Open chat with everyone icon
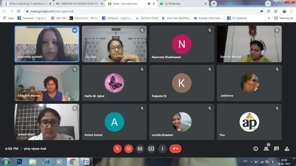Image resolution: width=296 pixels, height=166 pixels. pyautogui.click(x=276, y=149)
